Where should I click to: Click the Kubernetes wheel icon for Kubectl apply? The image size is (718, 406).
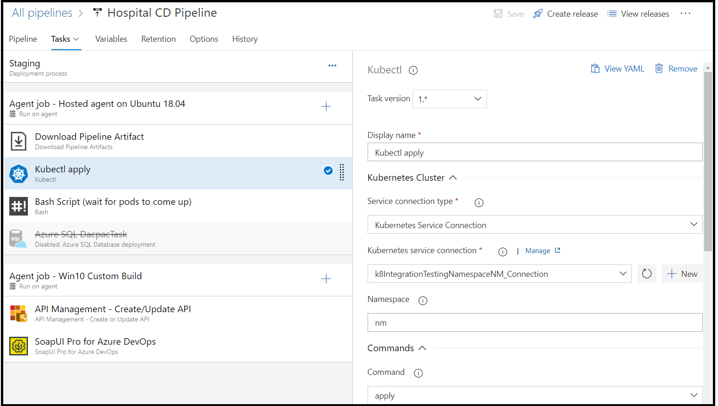(x=19, y=174)
